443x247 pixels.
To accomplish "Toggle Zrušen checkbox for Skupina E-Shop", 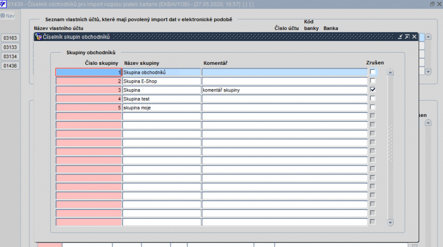I will coord(373,81).
